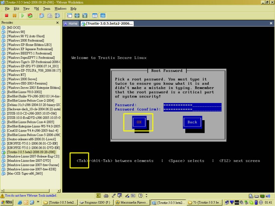The height and width of the screenshot is (206, 275).
Task: Open the VM menu
Action: (36, 9)
